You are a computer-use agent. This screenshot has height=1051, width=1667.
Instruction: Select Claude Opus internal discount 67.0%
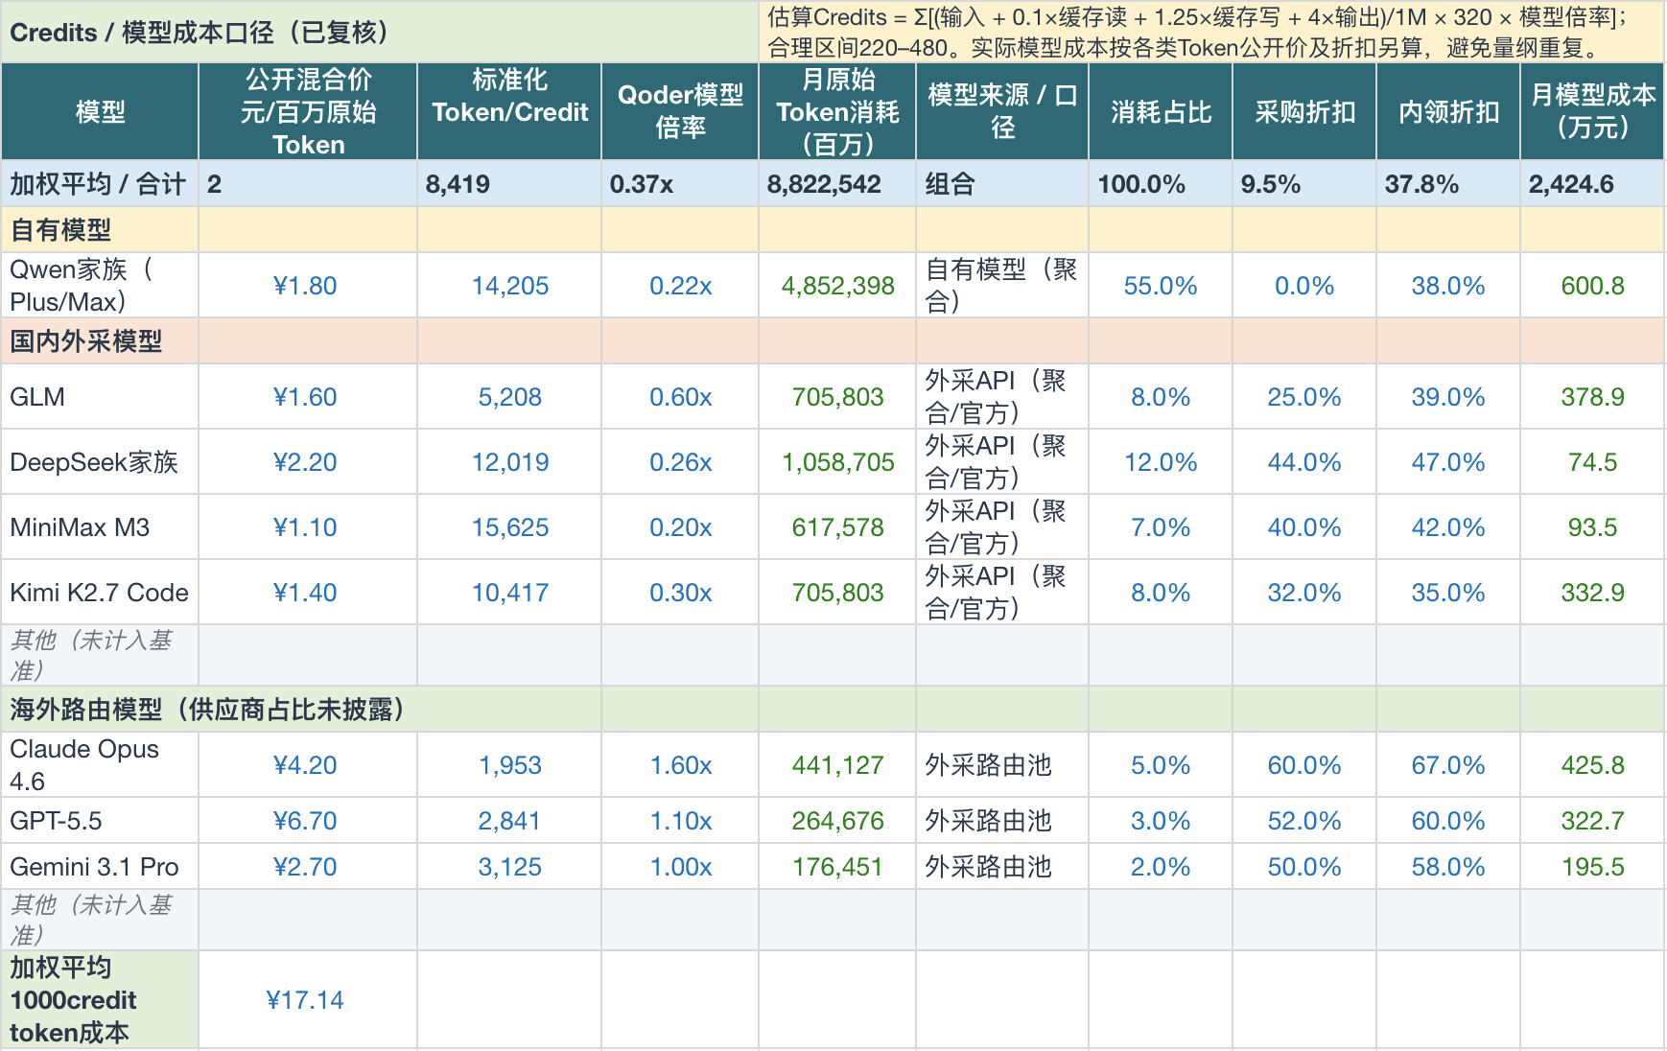(1448, 765)
